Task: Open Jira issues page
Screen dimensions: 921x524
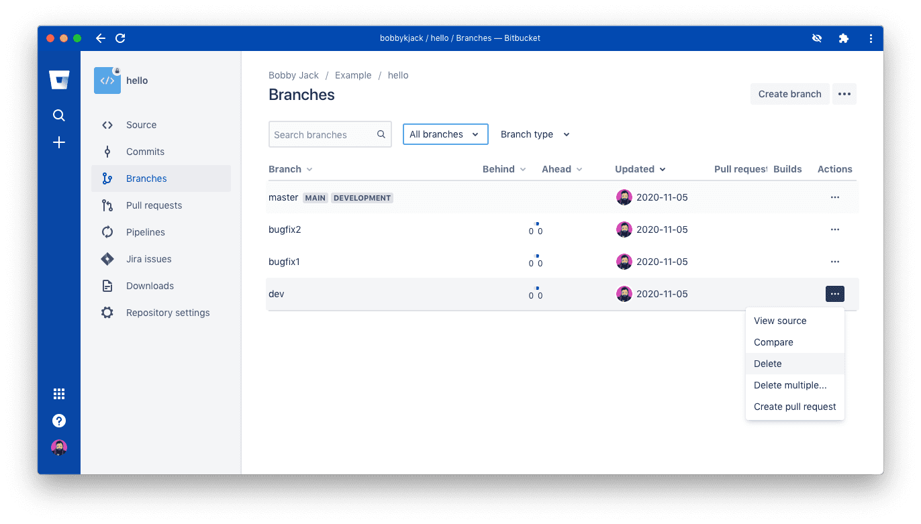Action: point(161,259)
